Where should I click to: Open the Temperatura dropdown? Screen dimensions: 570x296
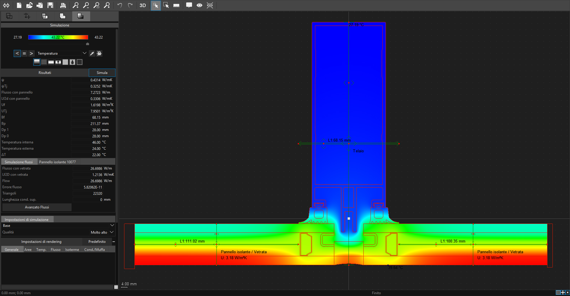tap(62, 53)
